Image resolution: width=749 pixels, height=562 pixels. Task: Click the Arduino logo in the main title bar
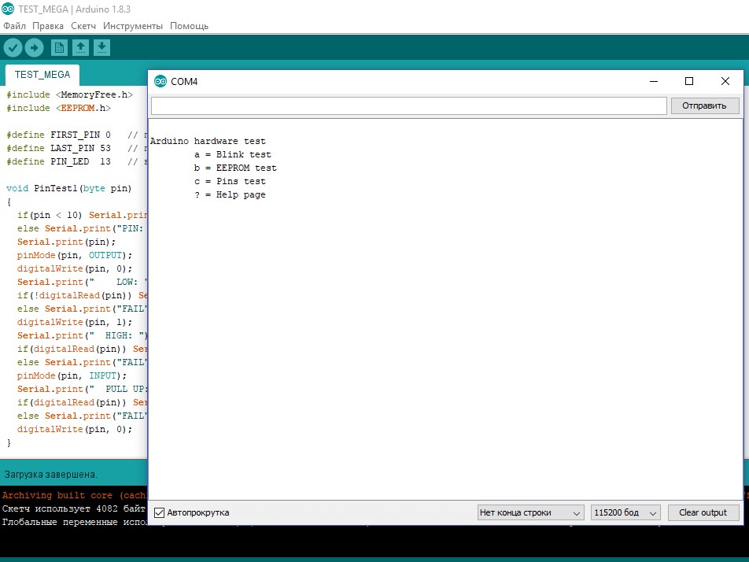coord(8,9)
